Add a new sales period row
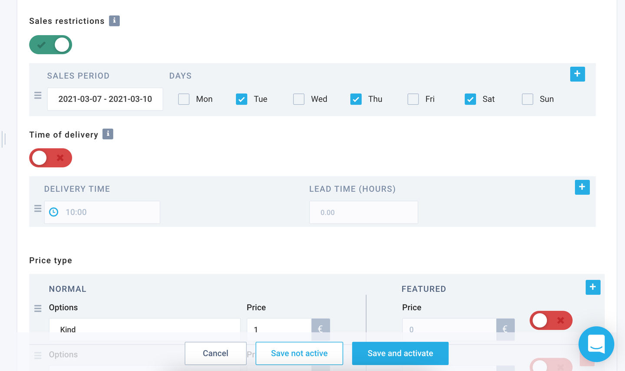 coord(577,74)
